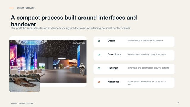The height and width of the screenshot is (107, 190).
Task: Select 'documented deliverables for construction use' text
Action: pos(147,83)
